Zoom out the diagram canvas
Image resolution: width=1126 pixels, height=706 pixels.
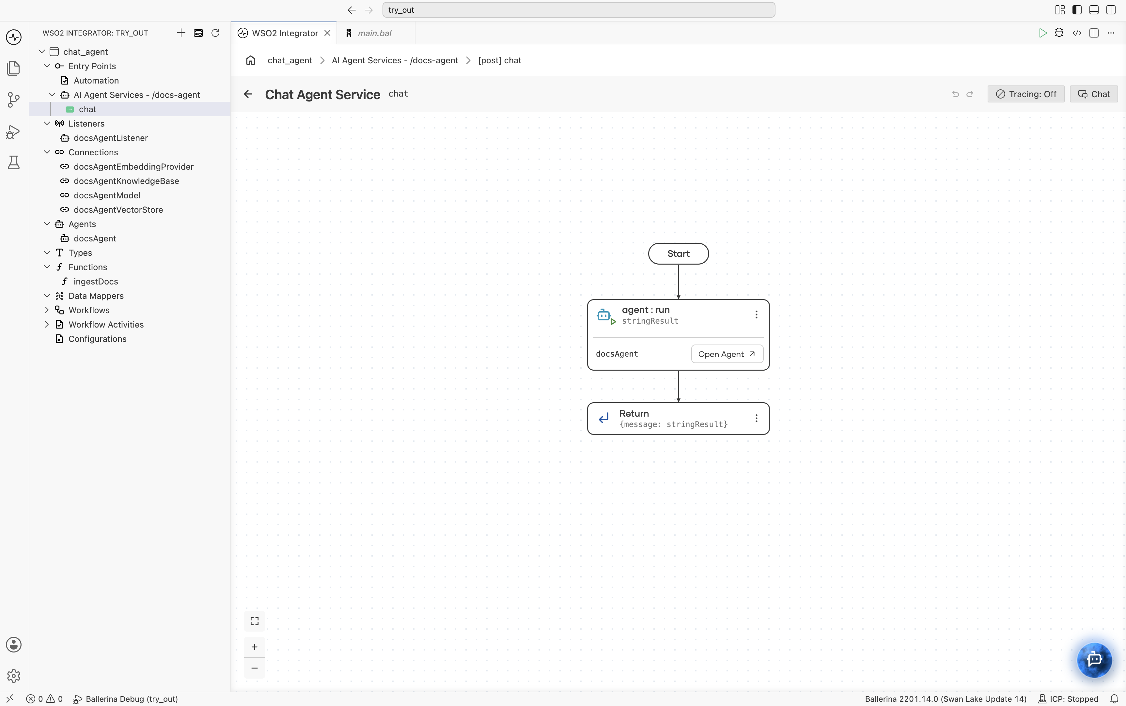[x=255, y=668]
